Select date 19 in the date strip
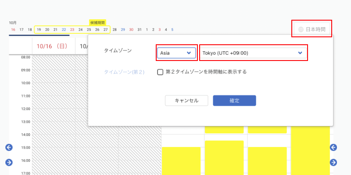Screen dimensions: 351x175 [x=39, y=29]
